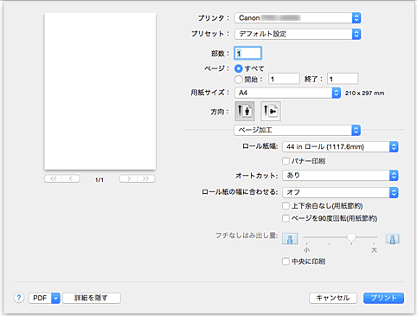Go to next preview page
The height and width of the screenshot is (316, 417).
tap(128, 178)
